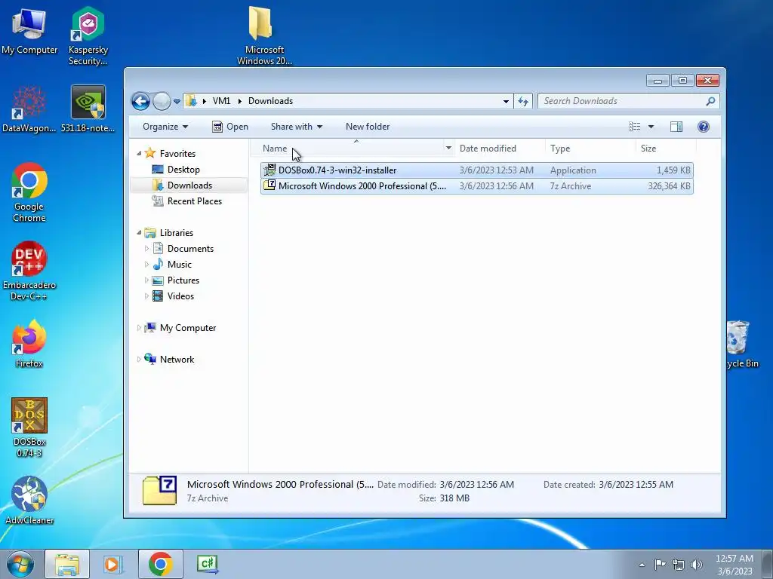This screenshot has height=579, width=773.
Task: Open Explorer Help question mark
Action: (704, 127)
